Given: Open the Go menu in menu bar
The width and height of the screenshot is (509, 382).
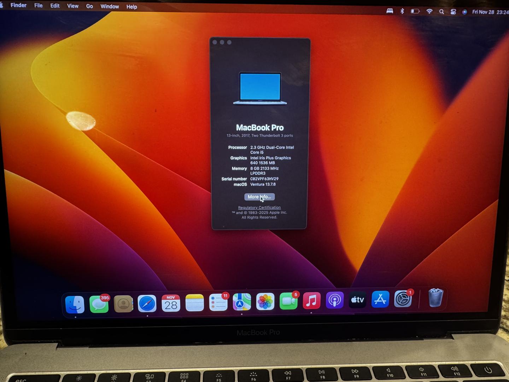Looking at the screenshot, I should 89,6.
